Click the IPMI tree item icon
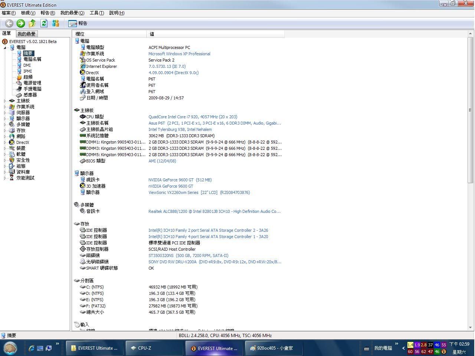 tap(19, 71)
